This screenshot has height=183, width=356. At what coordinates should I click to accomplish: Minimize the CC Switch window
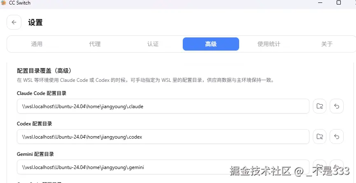point(320,2)
